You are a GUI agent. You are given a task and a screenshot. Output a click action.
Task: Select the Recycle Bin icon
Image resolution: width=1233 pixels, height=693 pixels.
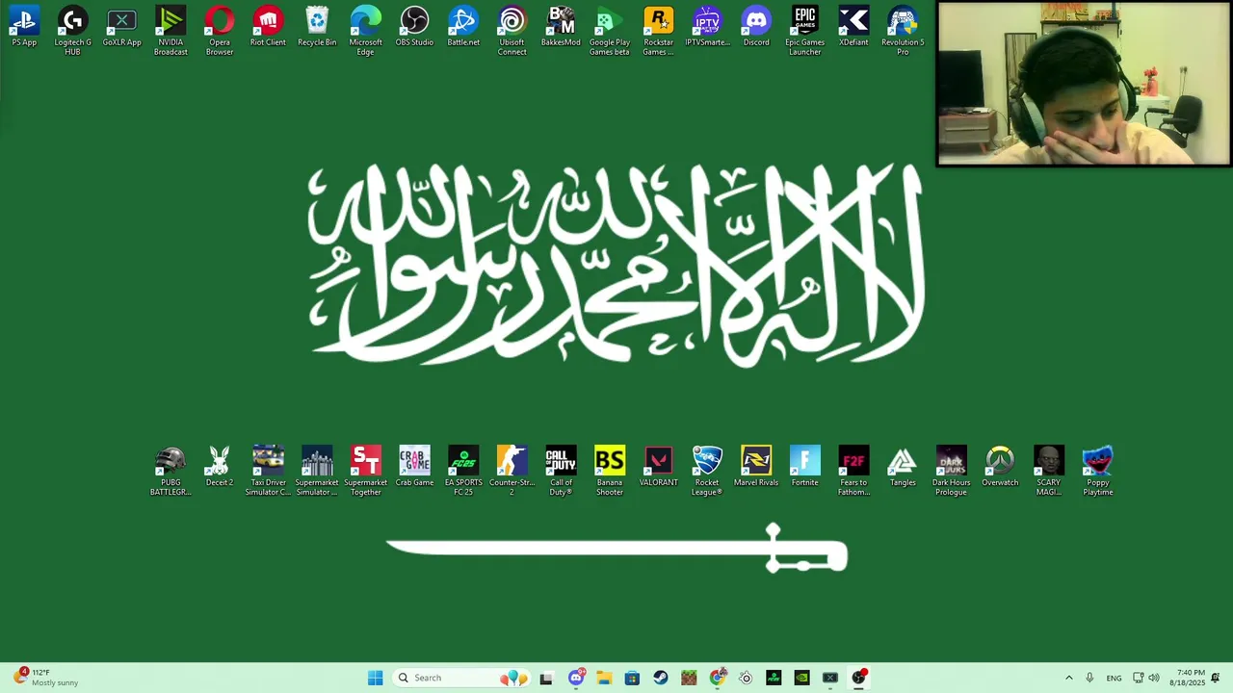click(x=317, y=27)
